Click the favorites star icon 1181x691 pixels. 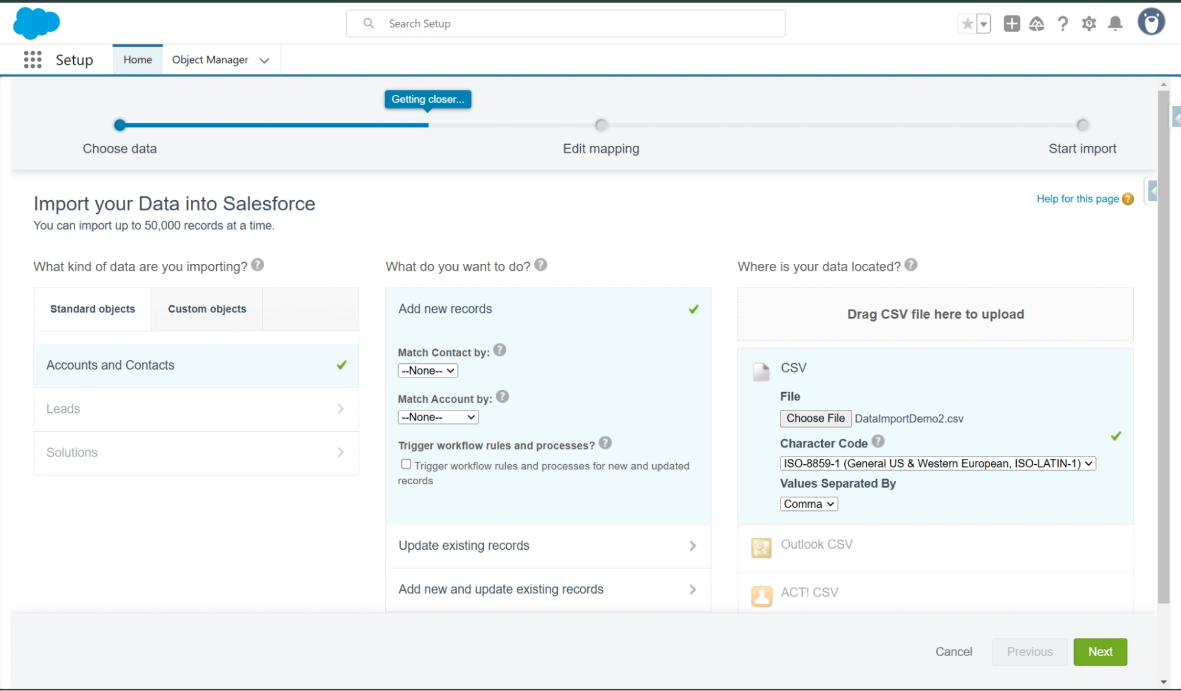click(x=967, y=24)
